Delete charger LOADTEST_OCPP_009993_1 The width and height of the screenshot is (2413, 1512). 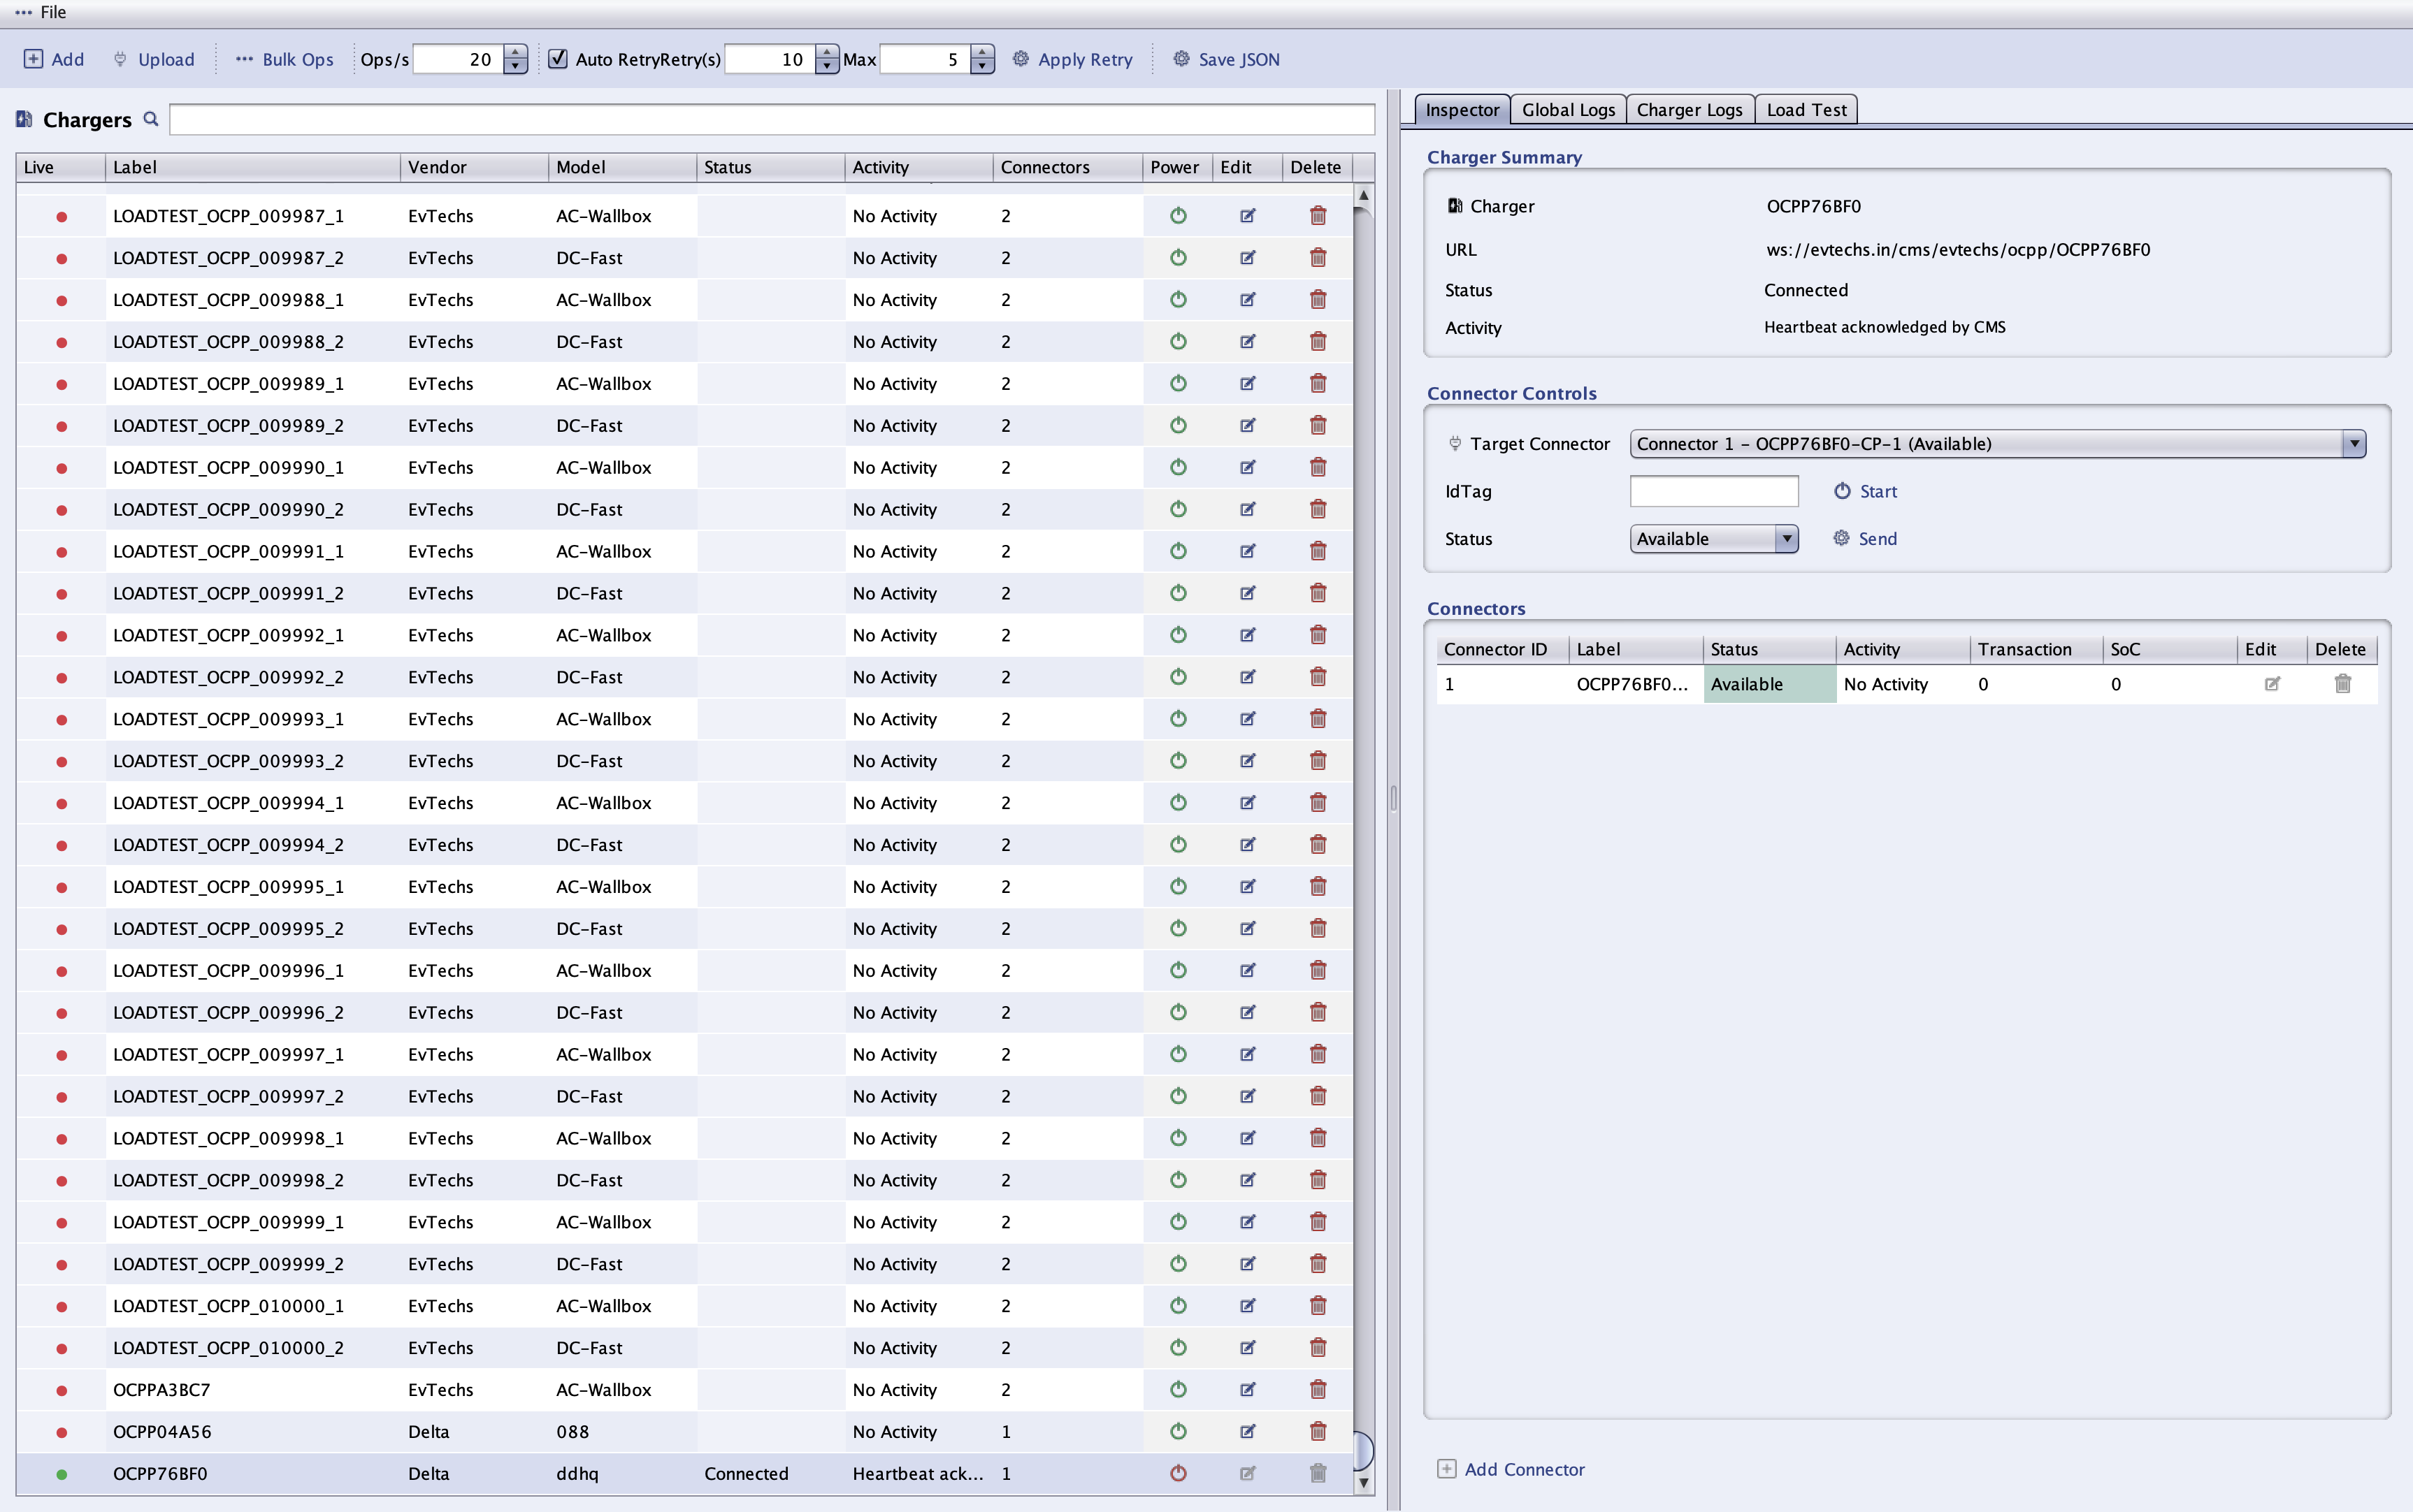1318,719
